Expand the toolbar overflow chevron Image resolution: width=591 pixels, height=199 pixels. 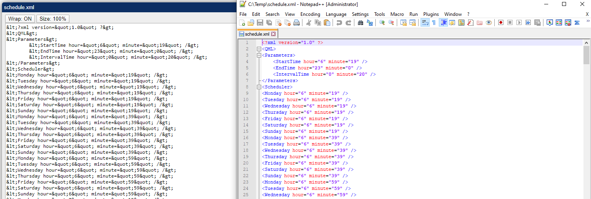(x=588, y=21)
